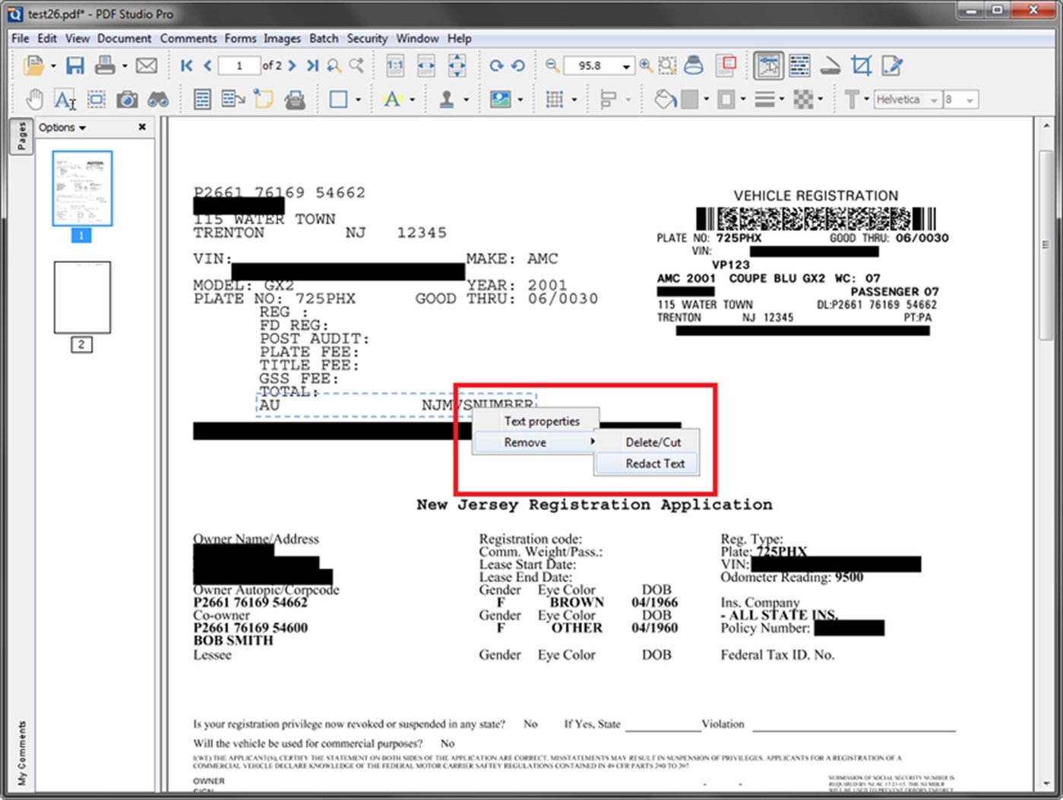The width and height of the screenshot is (1063, 800).
Task: Click the transparency checkerboard swatch
Action: coord(802,100)
